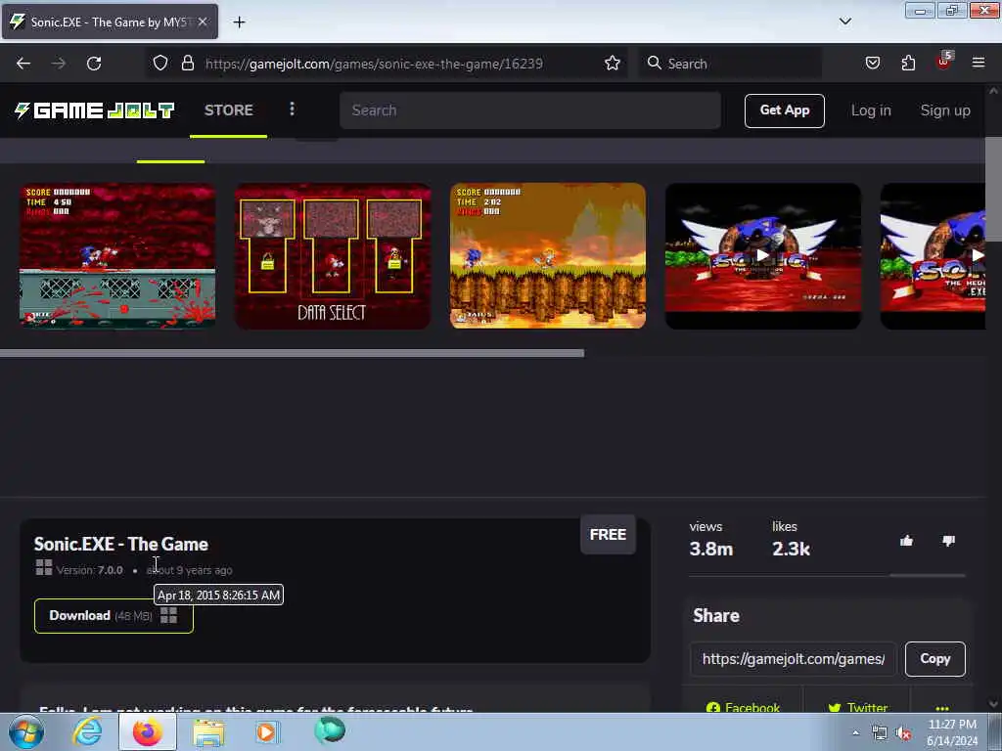This screenshot has height=751, width=1002.
Task: Like the game with thumbs up
Action: pos(906,542)
